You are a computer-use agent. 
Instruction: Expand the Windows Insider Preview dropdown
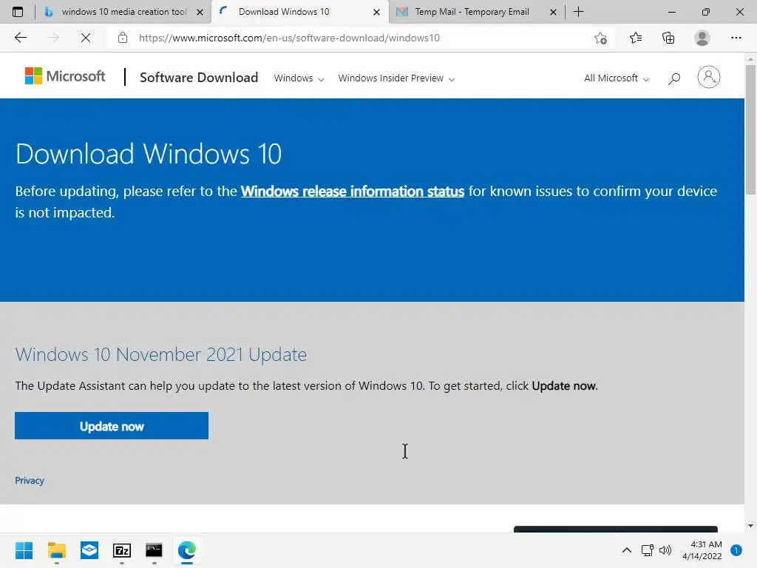396,78
